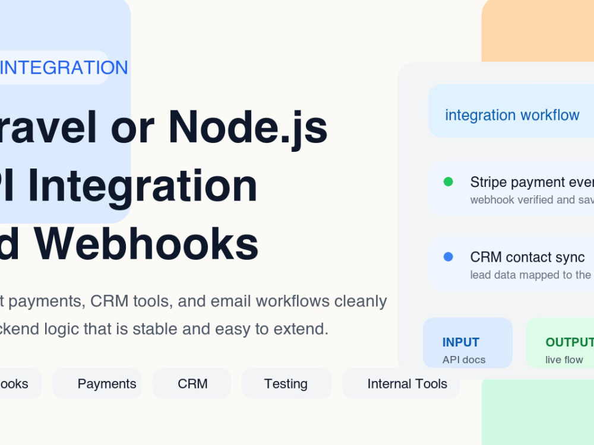Click the Stripe payment event row
This screenshot has height=445, width=594.
511,189
